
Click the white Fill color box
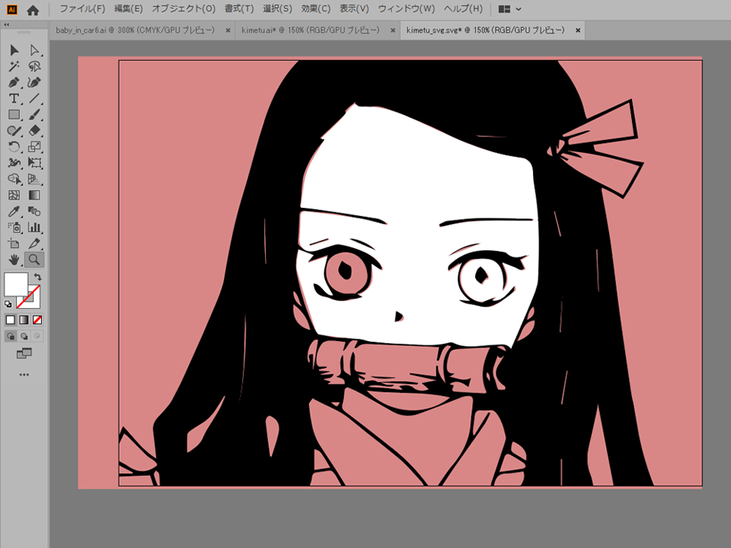(x=16, y=284)
